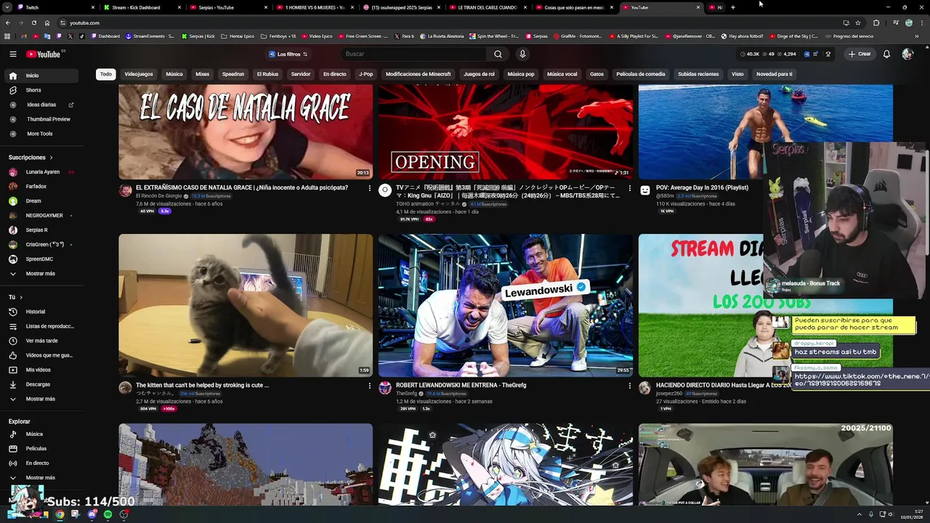Viewport: 930px width, 523px height.
Task: Open Películas under Explorar
Action: [41, 449]
